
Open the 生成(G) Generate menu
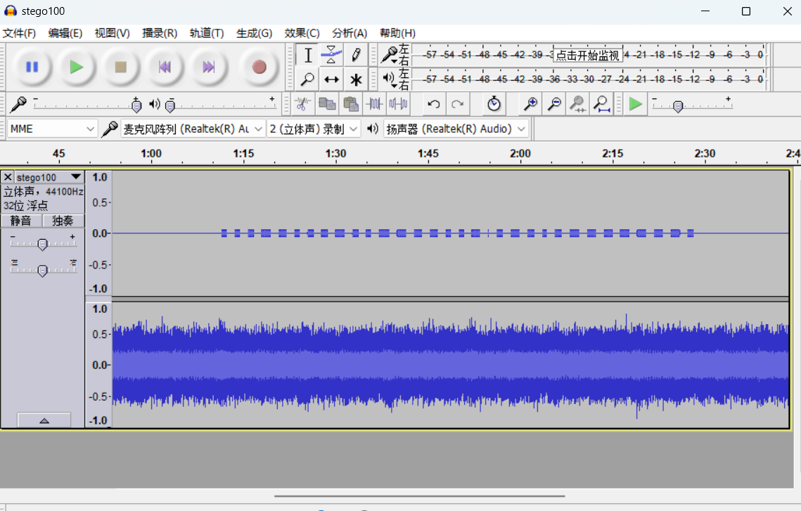pyautogui.click(x=255, y=33)
